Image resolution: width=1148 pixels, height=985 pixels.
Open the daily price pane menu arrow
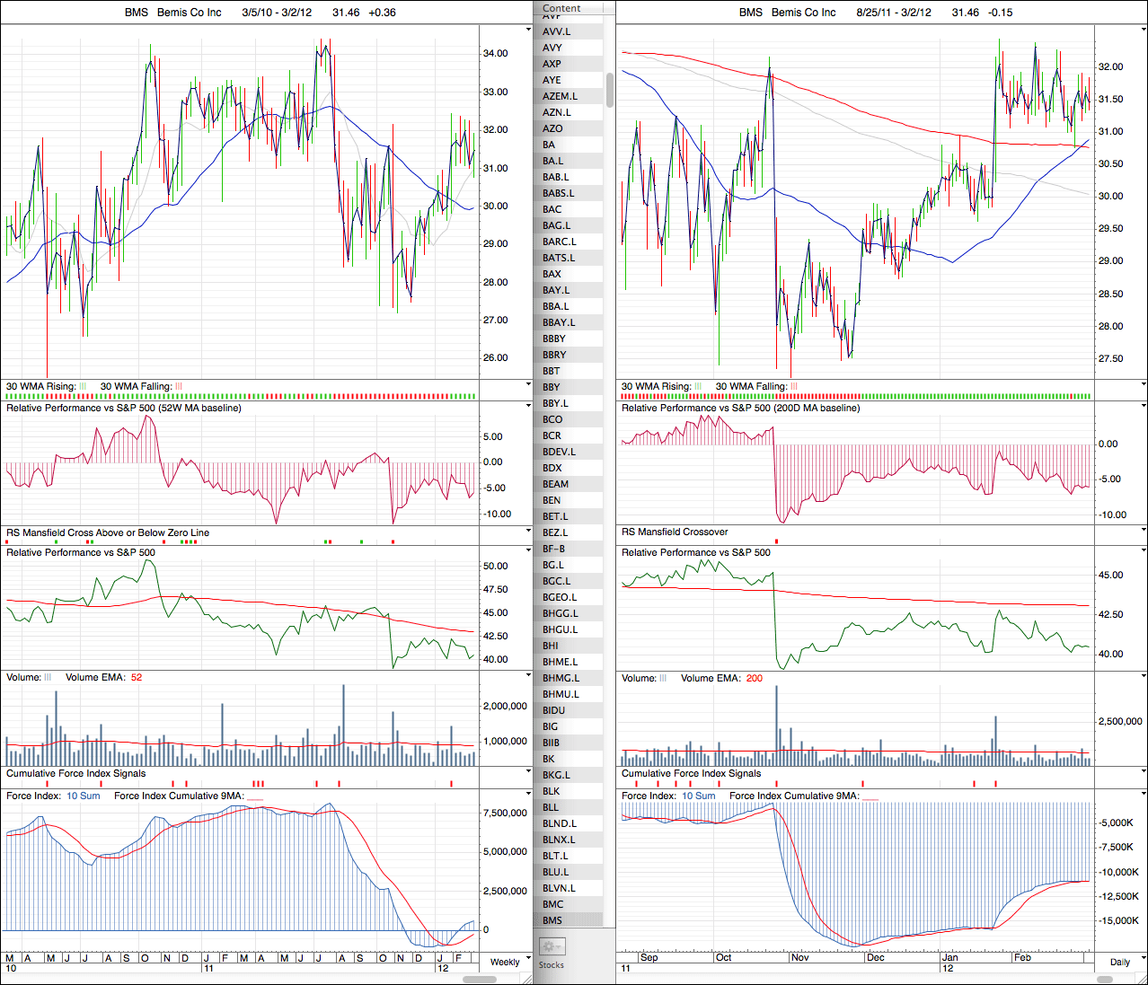[1143, 30]
